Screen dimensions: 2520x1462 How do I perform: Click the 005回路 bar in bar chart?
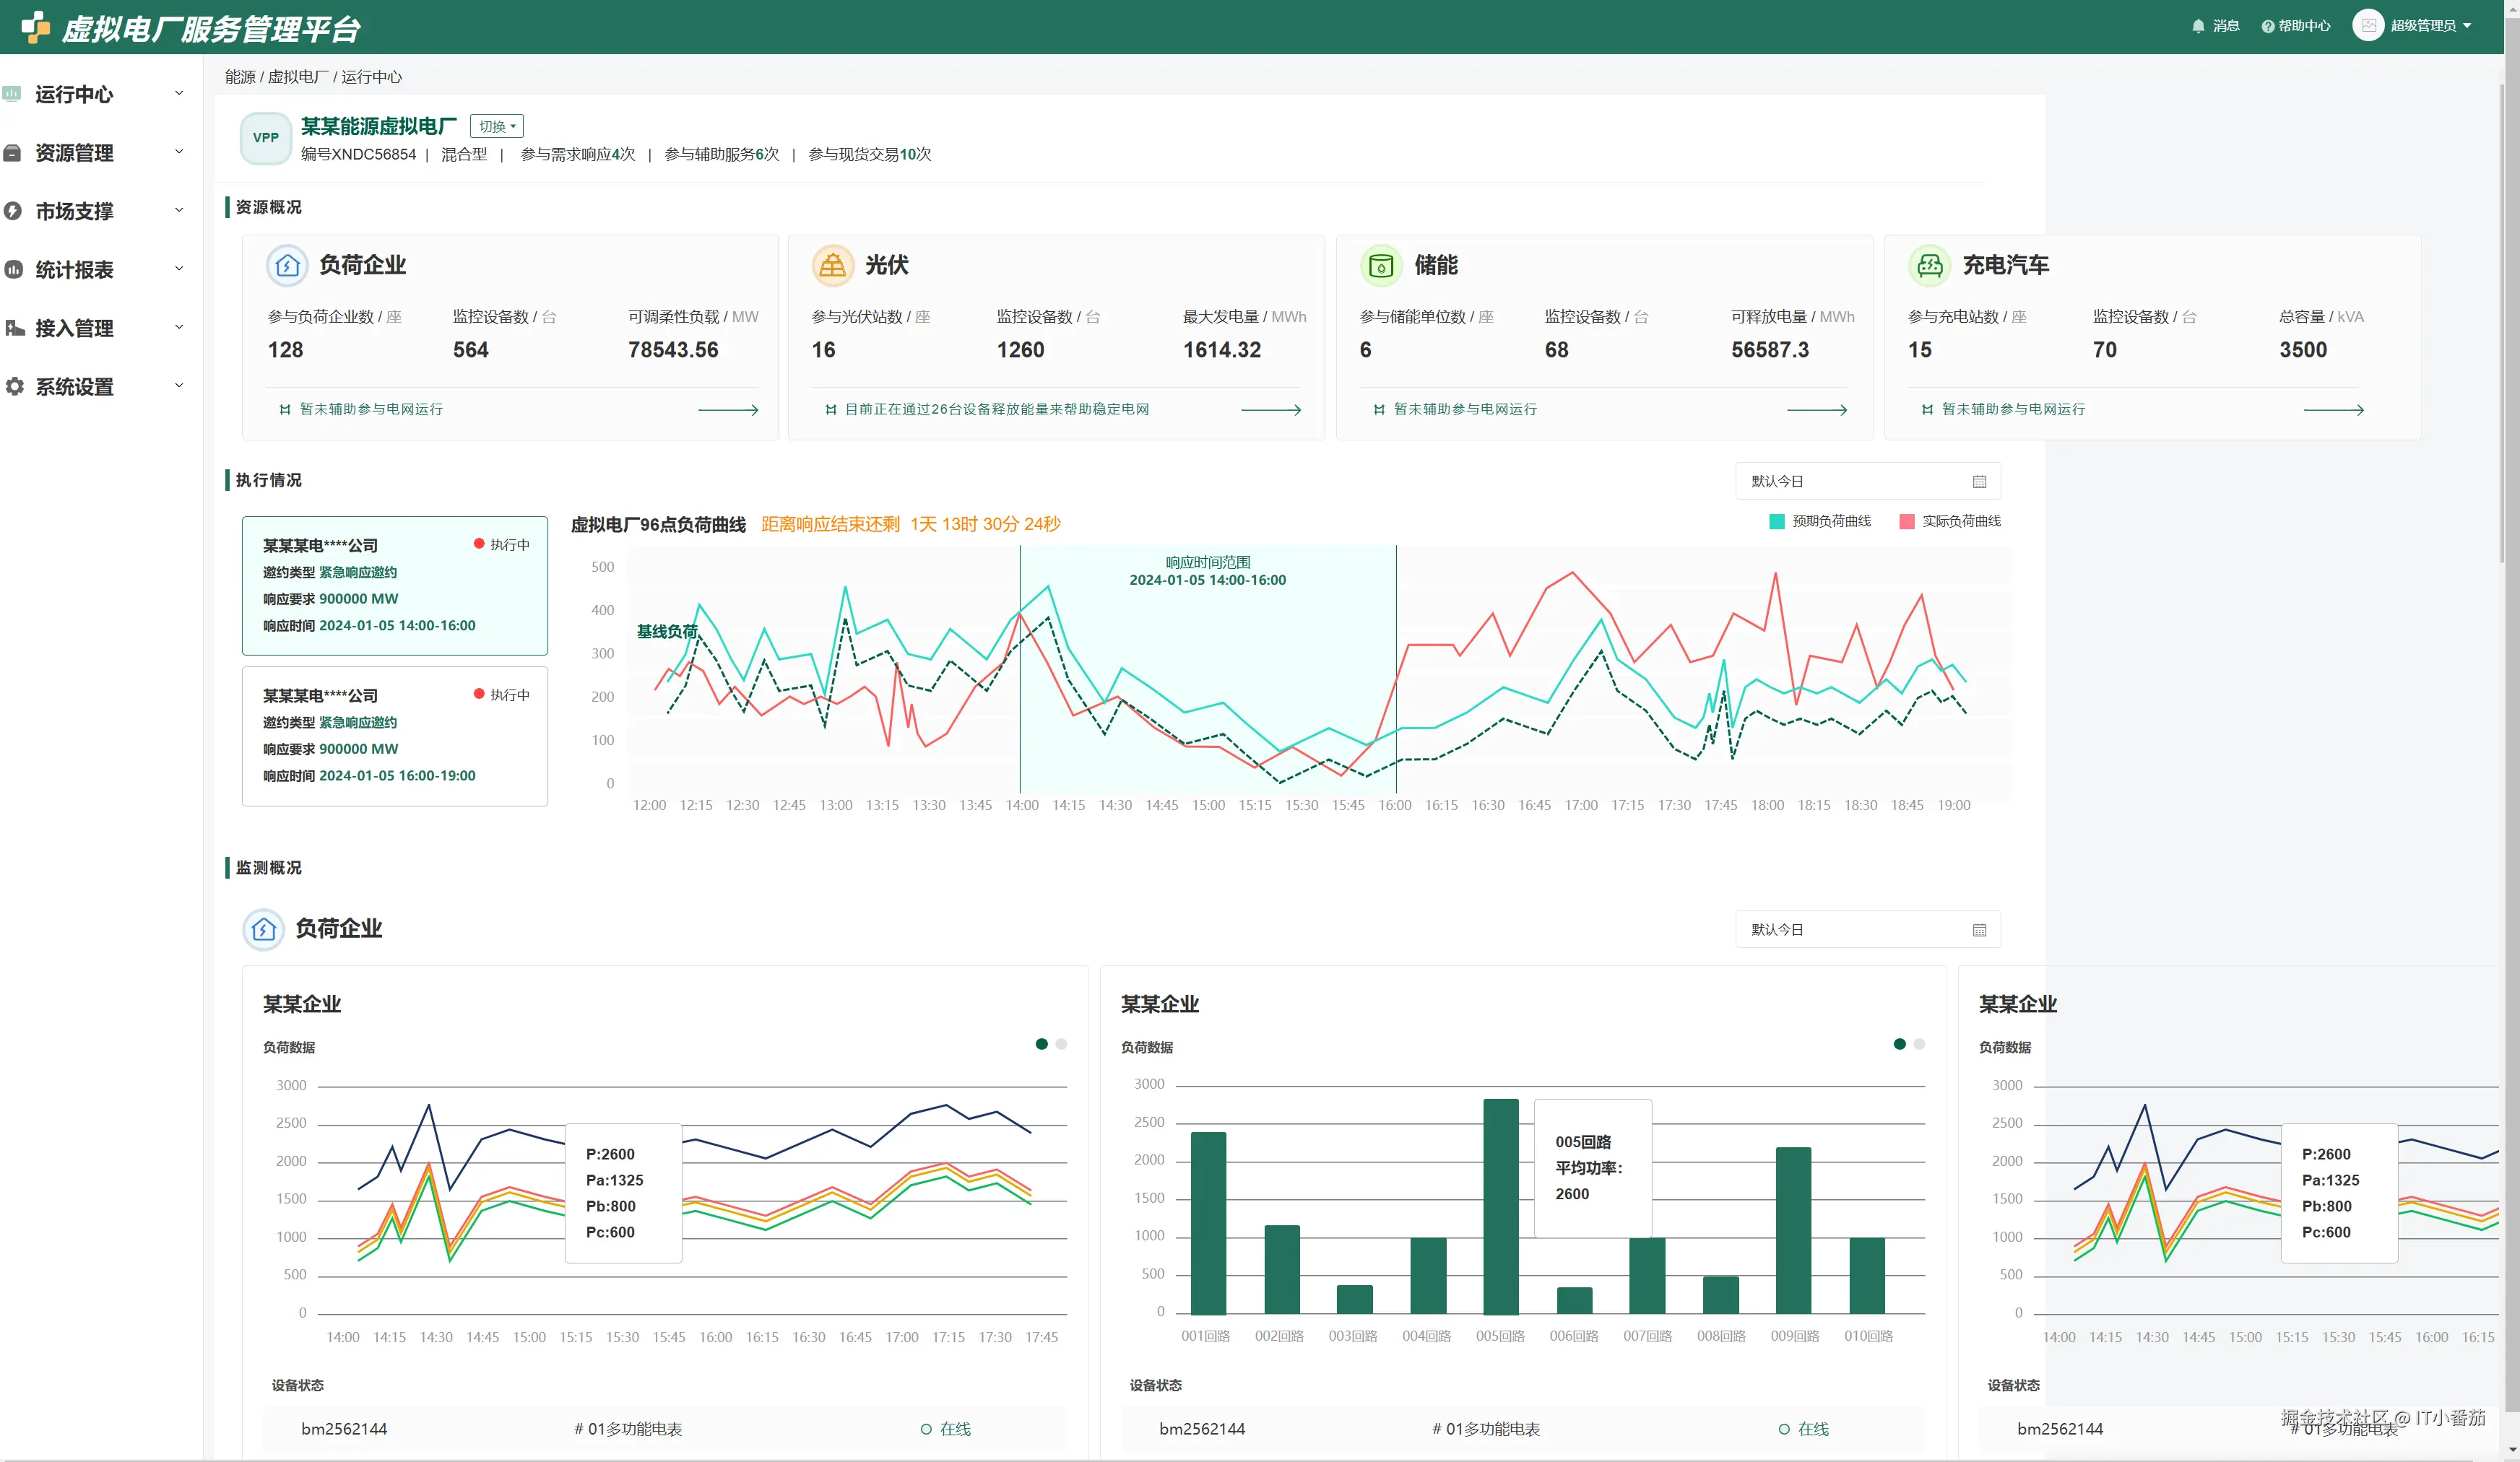click(1500, 1206)
